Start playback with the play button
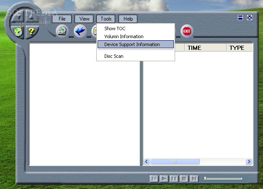Screen dimensions: 263x189 click(164, 179)
